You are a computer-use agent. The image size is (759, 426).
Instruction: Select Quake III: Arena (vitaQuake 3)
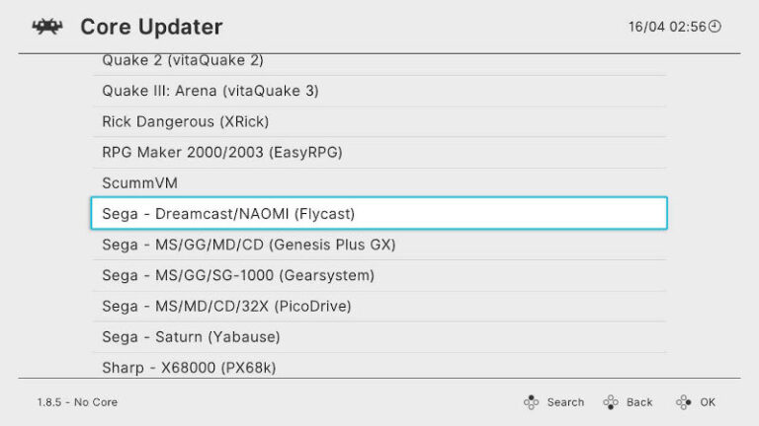[210, 91]
